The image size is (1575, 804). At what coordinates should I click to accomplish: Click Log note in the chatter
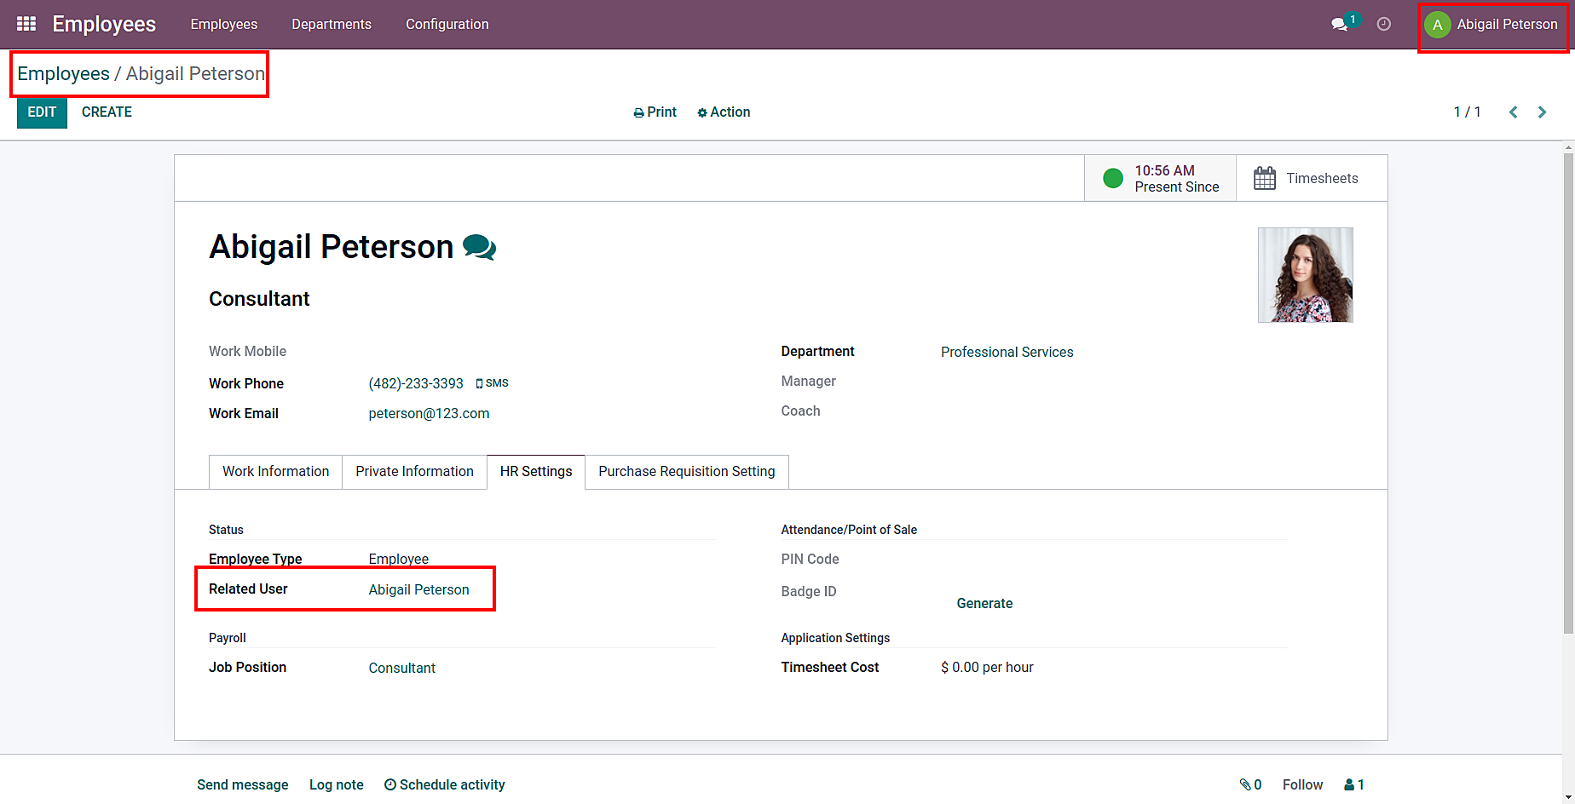[x=337, y=784]
